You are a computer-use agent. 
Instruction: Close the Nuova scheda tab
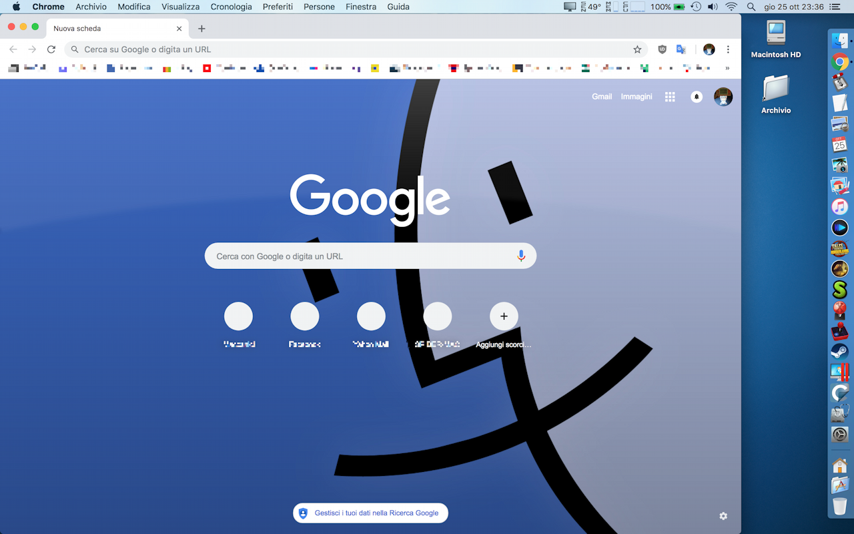[179, 29]
